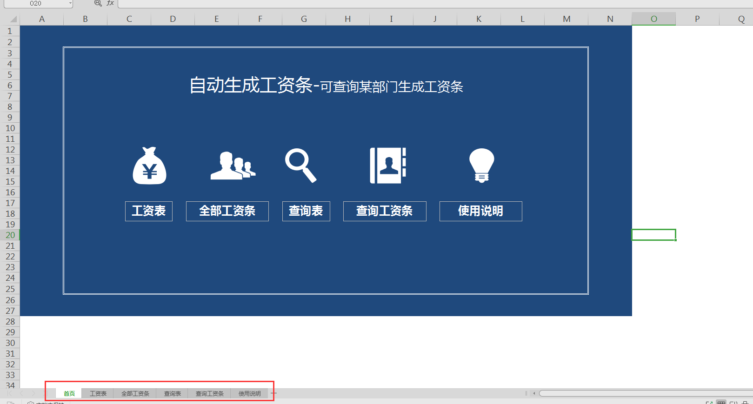753x404 pixels.
Task: Click the name box showing O20
Action: pyautogui.click(x=35, y=3)
